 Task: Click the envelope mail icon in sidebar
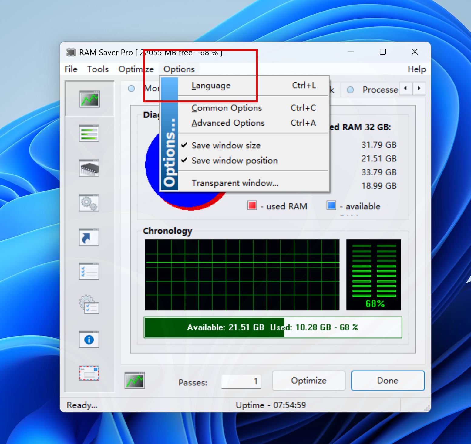(x=89, y=373)
